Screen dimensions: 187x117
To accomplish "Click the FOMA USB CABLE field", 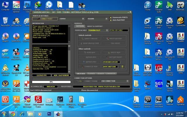I will click(119, 30).
